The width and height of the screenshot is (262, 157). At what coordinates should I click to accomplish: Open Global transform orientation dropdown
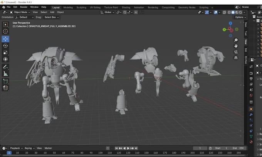[107, 12]
